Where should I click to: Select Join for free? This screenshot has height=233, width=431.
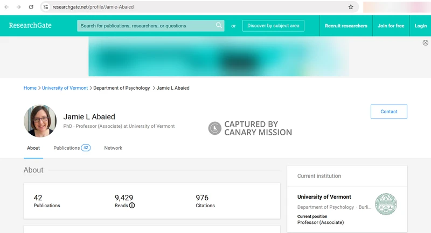pyautogui.click(x=391, y=26)
